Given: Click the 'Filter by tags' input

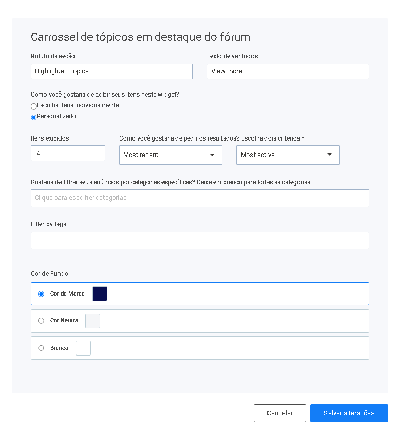Looking at the screenshot, I should [200, 240].
